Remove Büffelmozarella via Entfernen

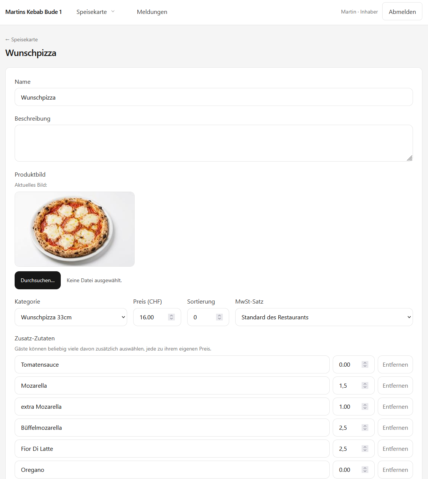395,428
